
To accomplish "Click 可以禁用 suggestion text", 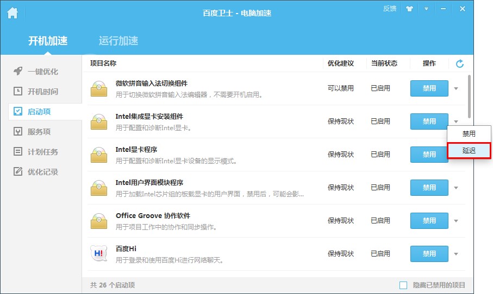I will [340, 88].
